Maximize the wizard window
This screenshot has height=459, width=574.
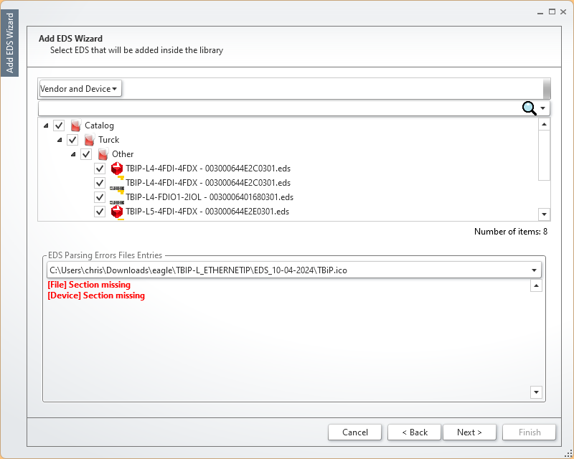pyautogui.click(x=552, y=12)
